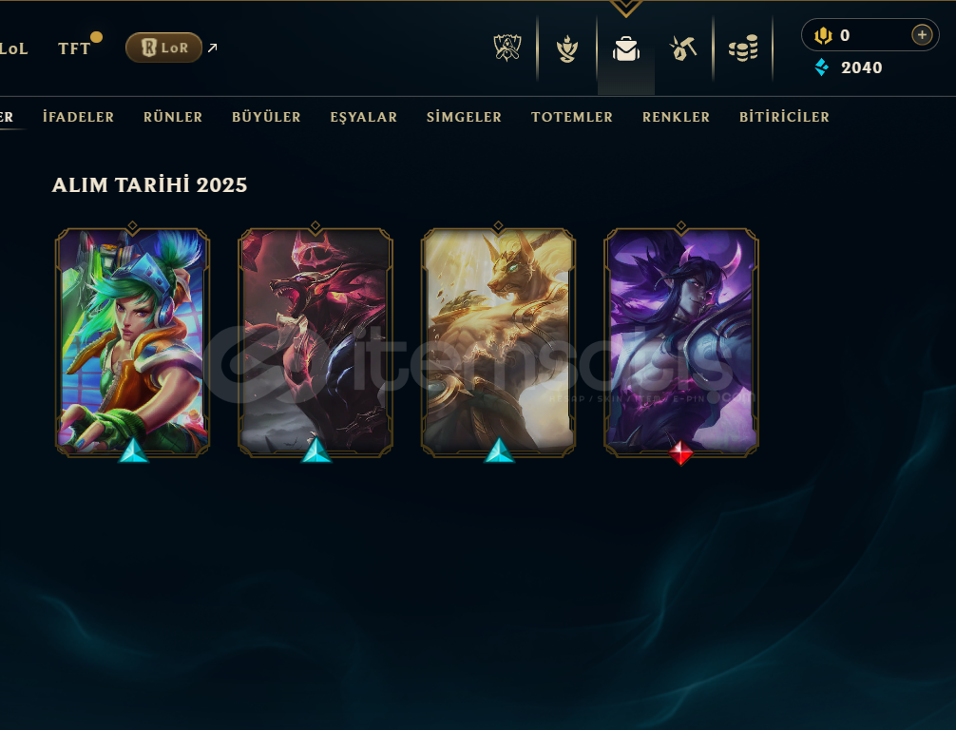Open the BÜYÜLER tab
The width and height of the screenshot is (956, 730).
coord(266,117)
